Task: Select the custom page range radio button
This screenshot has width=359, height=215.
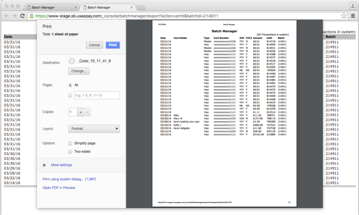Action: (x=70, y=95)
